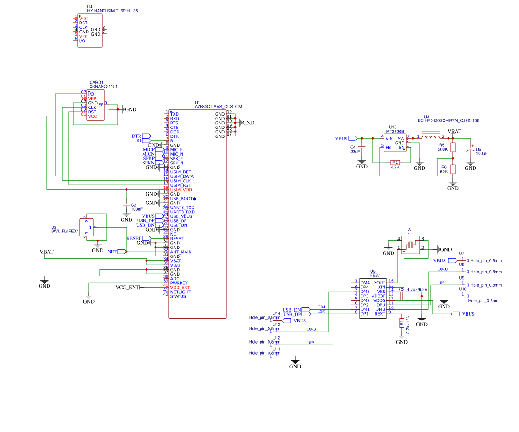
Task: Click the GND symbol next to CARD1 EP pin
Action: [128, 109]
